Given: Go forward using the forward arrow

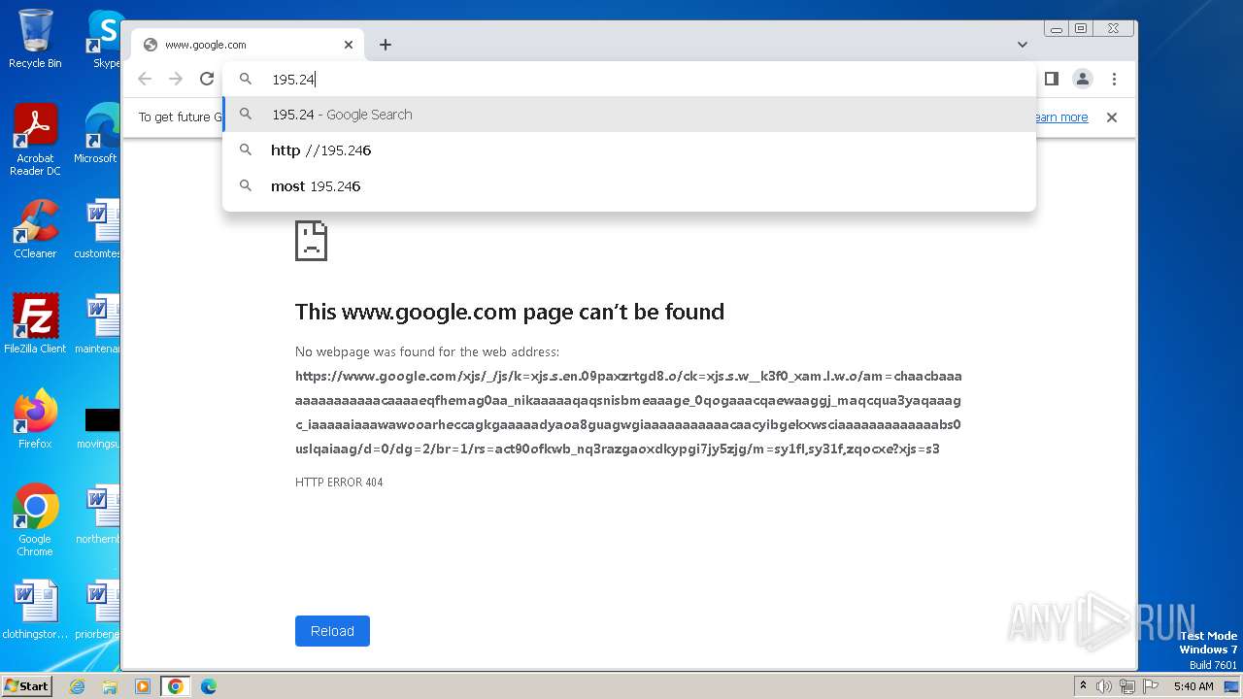Looking at the screenshot, I should click(176, 79).
